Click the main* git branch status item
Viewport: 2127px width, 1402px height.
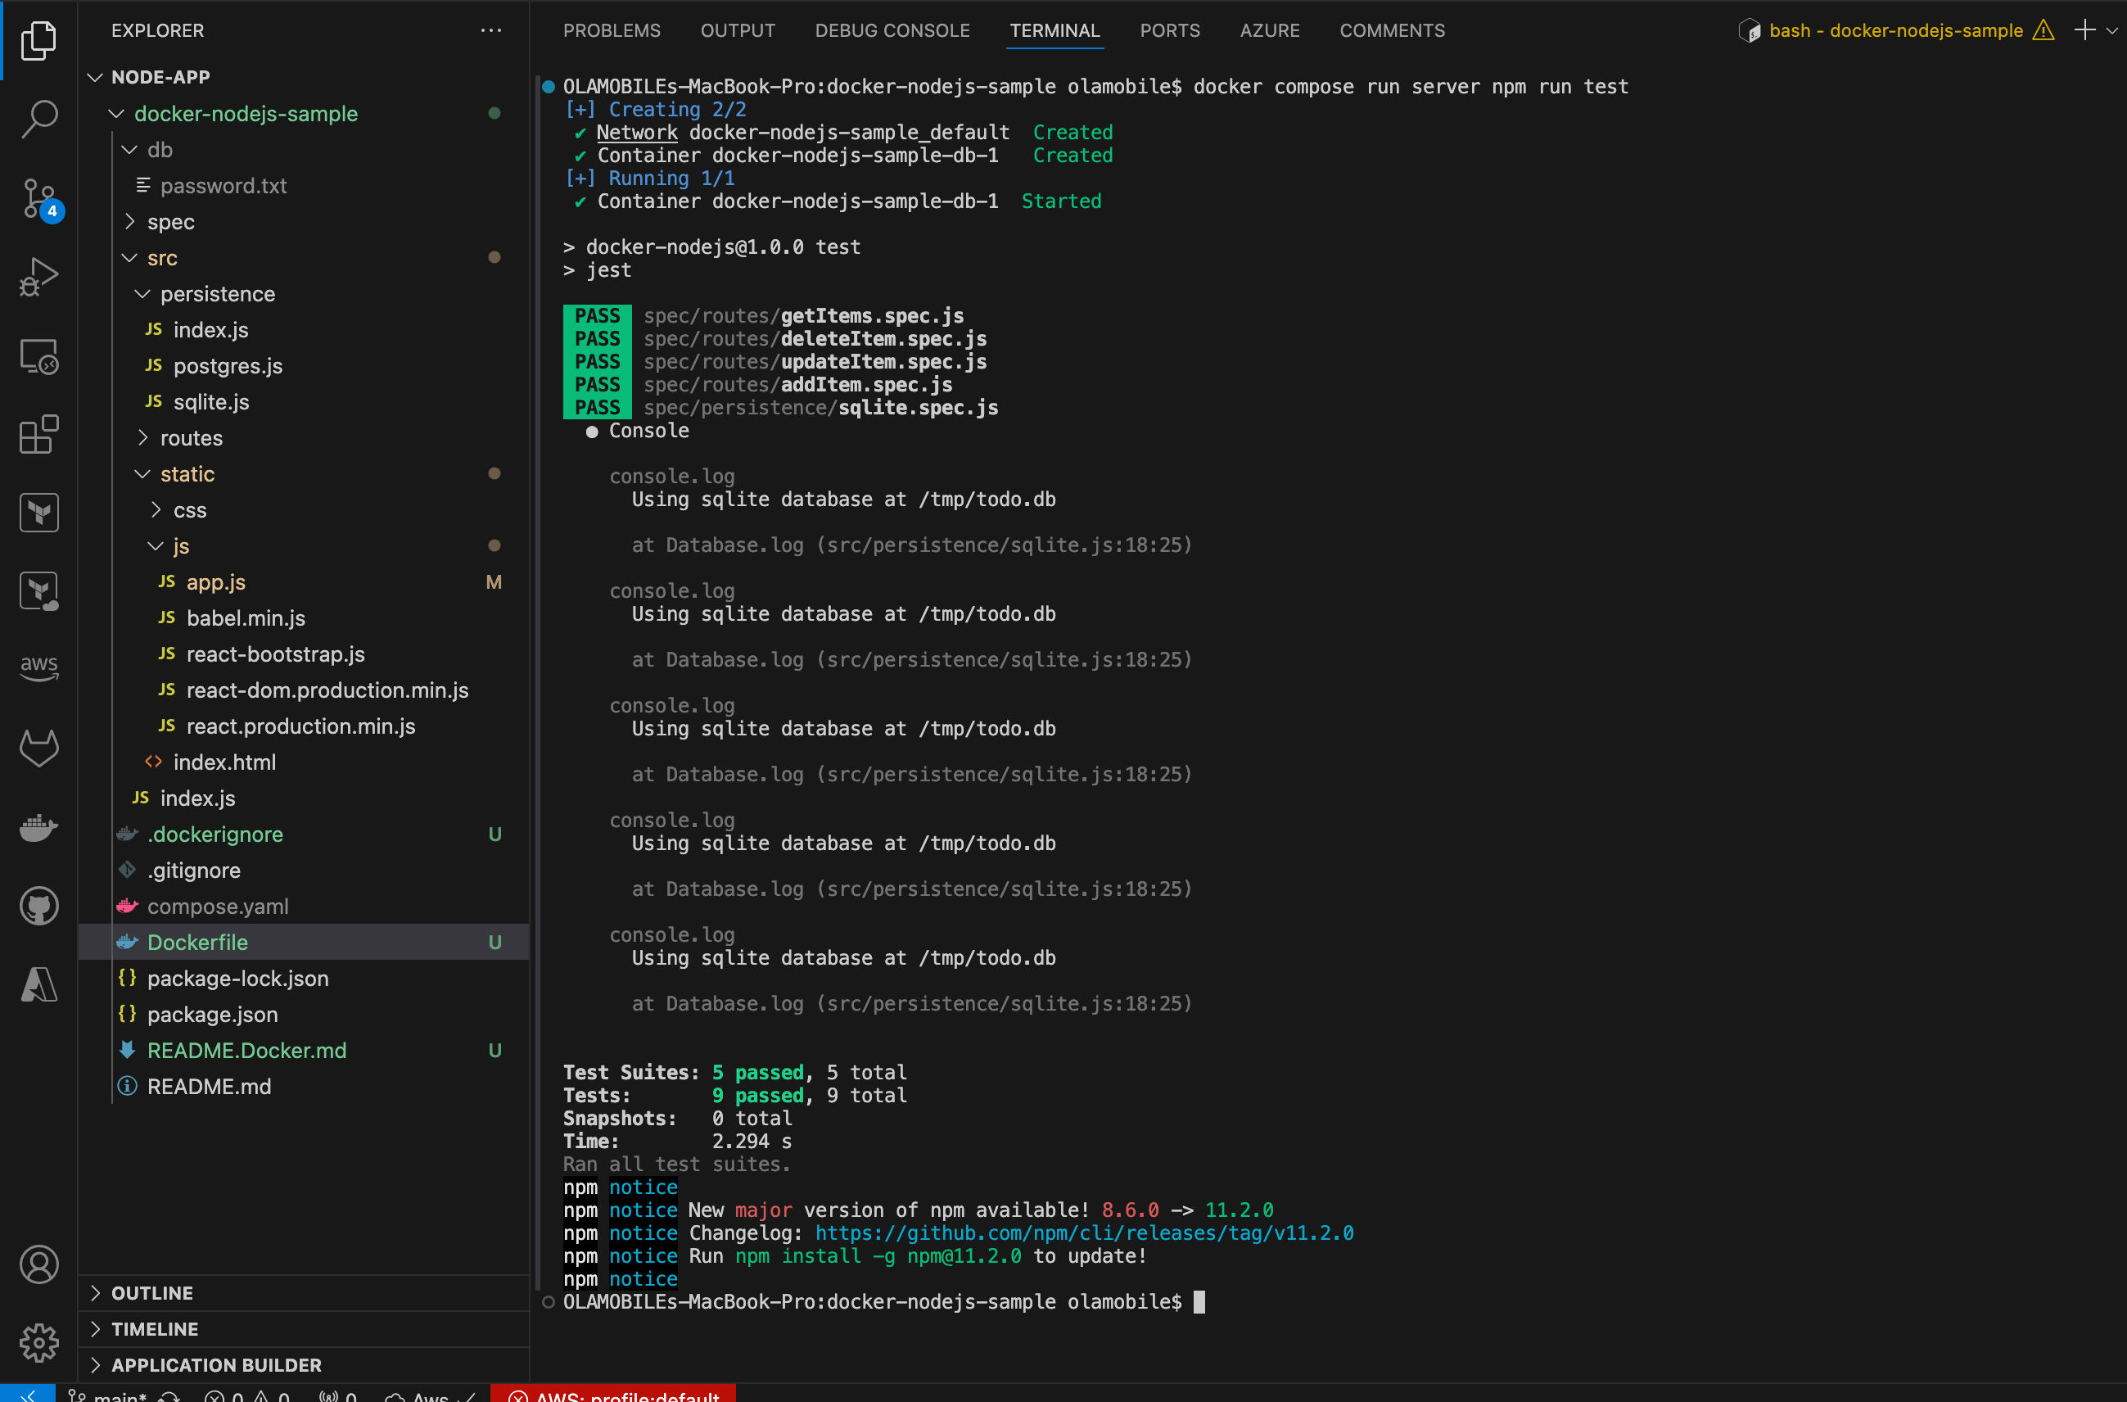click(109, 1395)
